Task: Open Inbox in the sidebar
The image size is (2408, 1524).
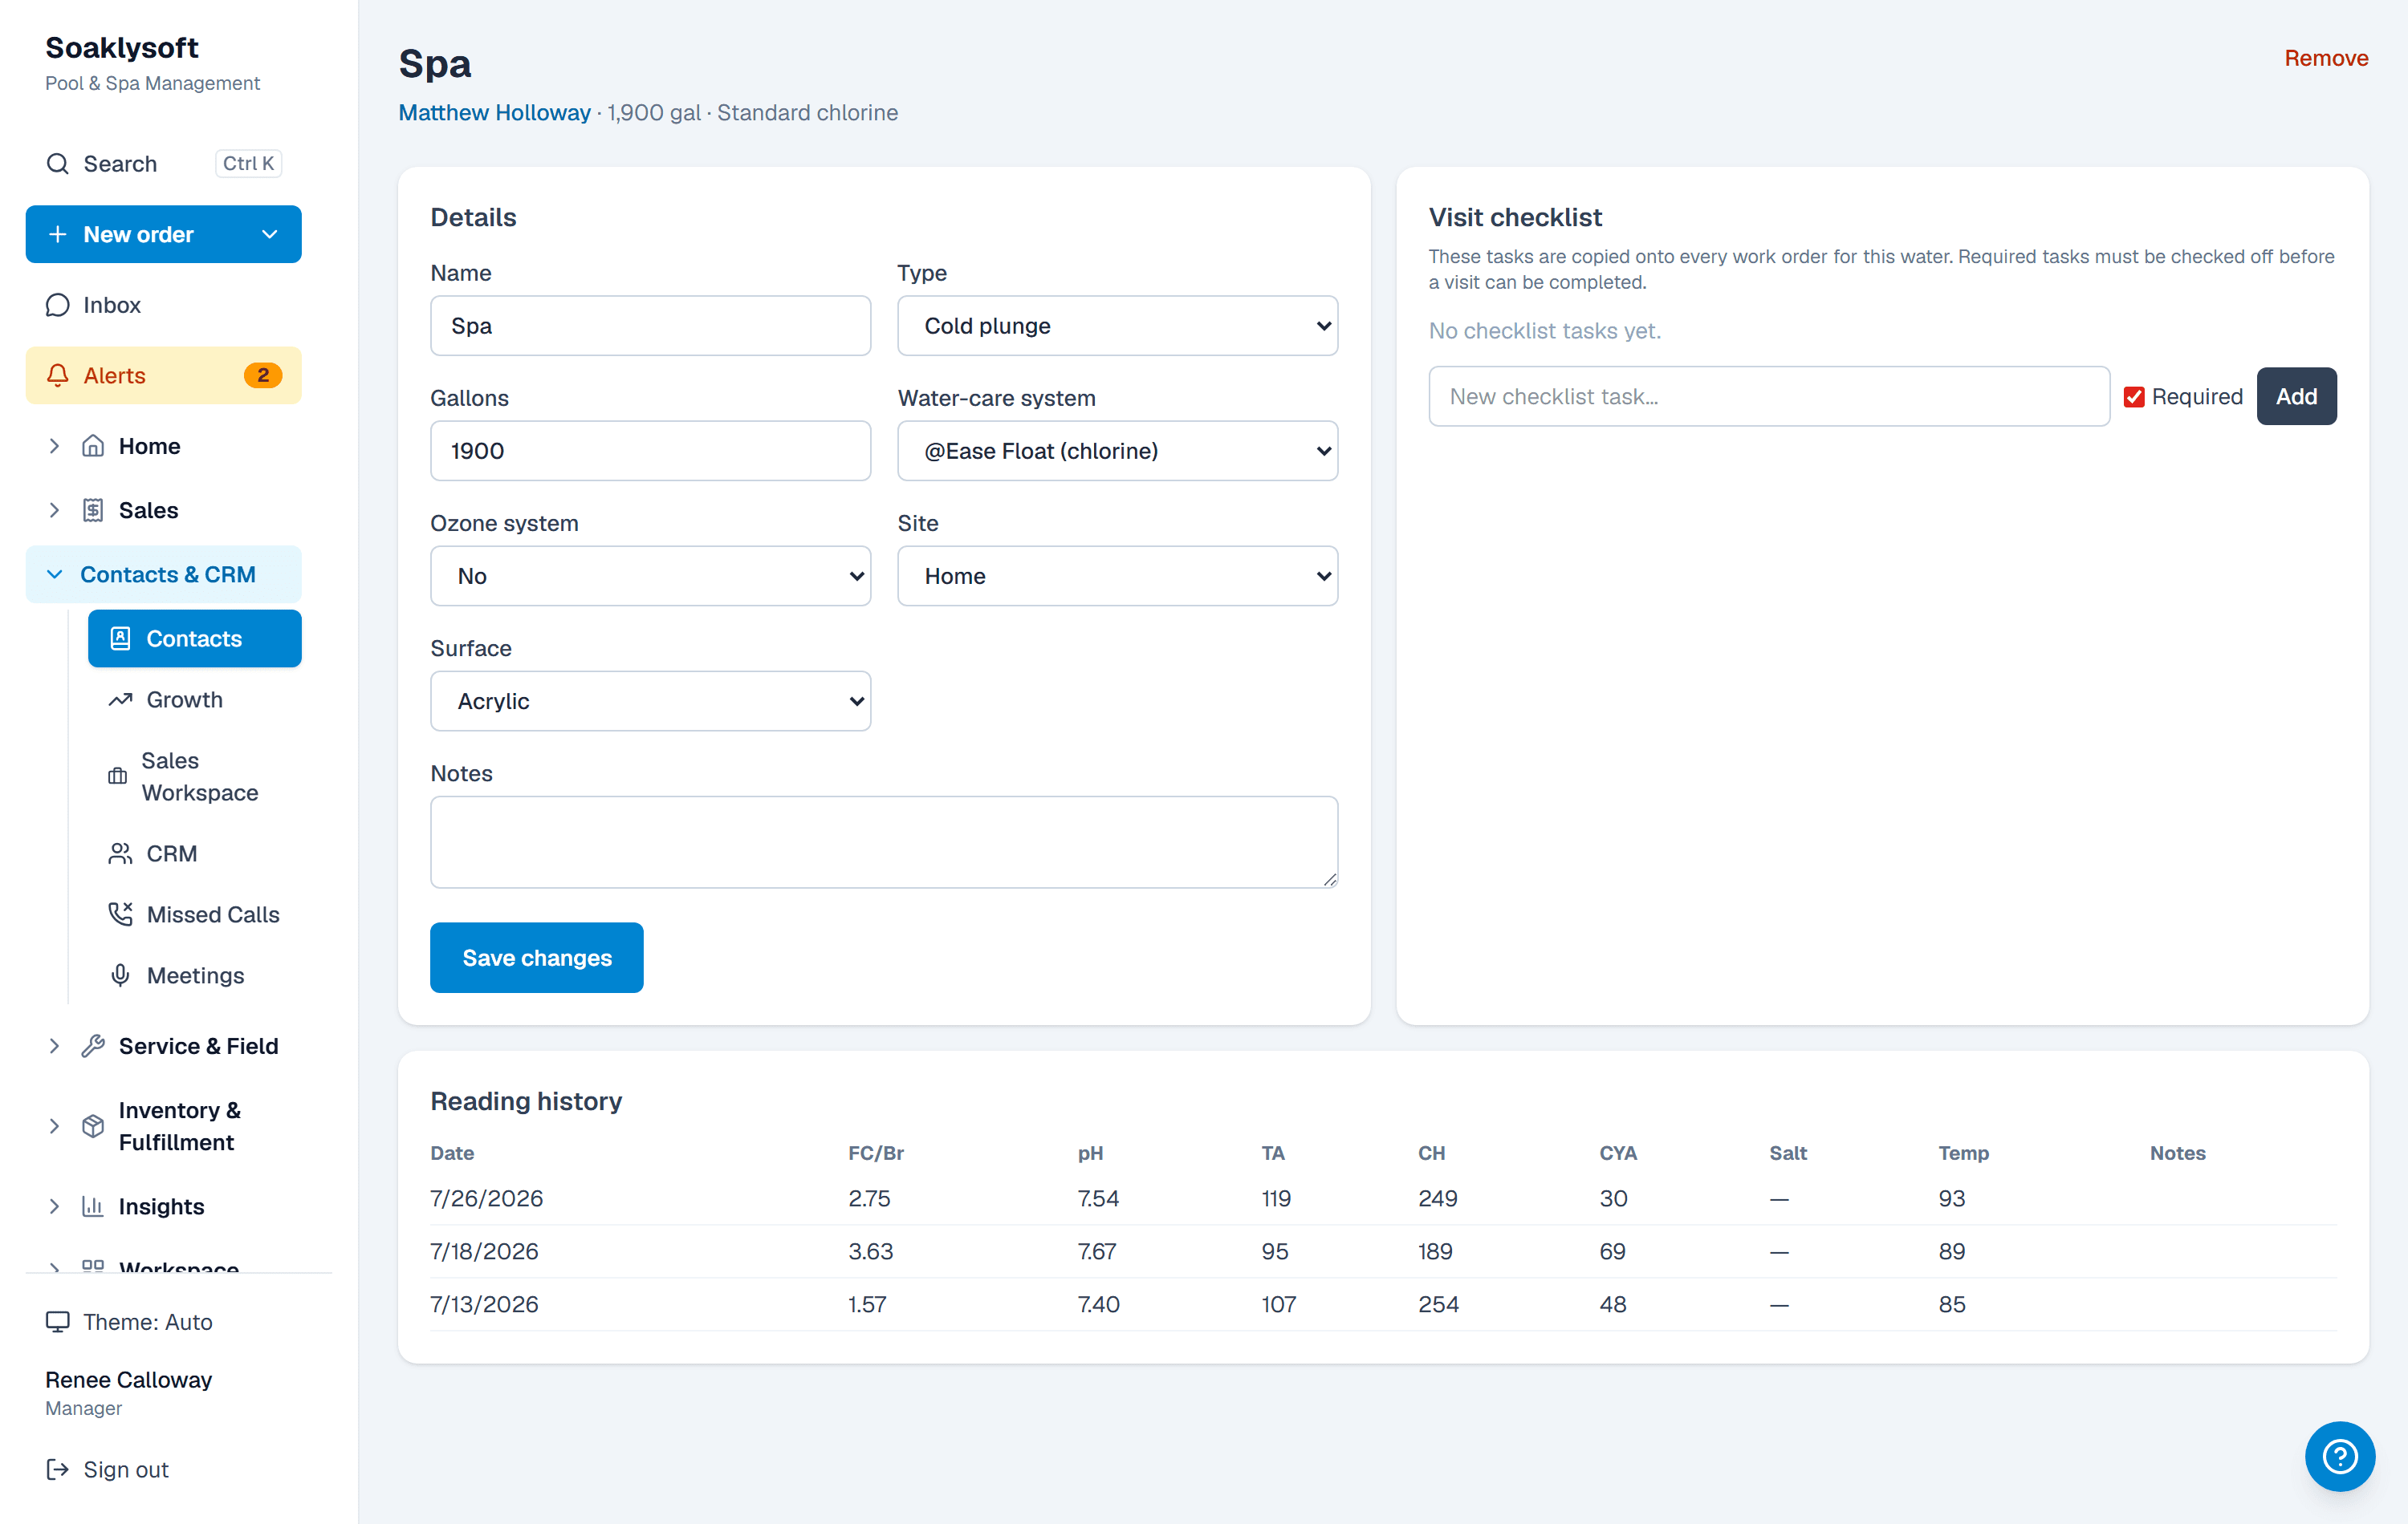Action: 163,305
